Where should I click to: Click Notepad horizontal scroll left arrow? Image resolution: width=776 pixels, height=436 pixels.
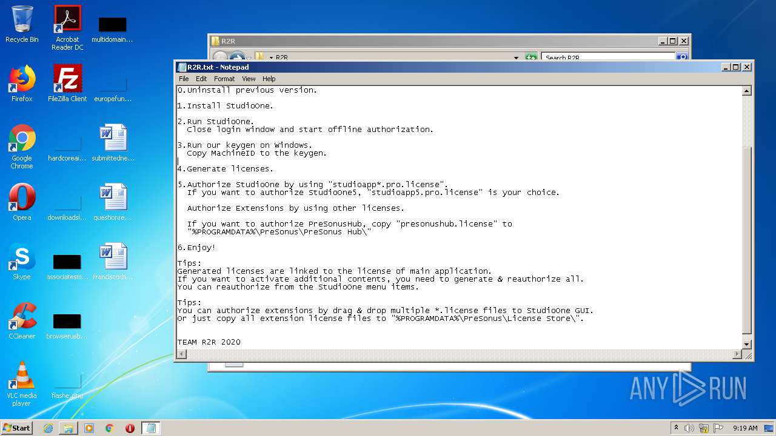tap(181, 355)
